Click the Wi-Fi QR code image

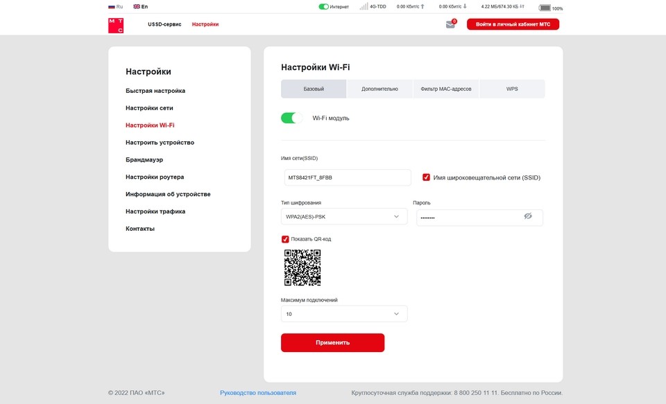(x=302, y=267)
